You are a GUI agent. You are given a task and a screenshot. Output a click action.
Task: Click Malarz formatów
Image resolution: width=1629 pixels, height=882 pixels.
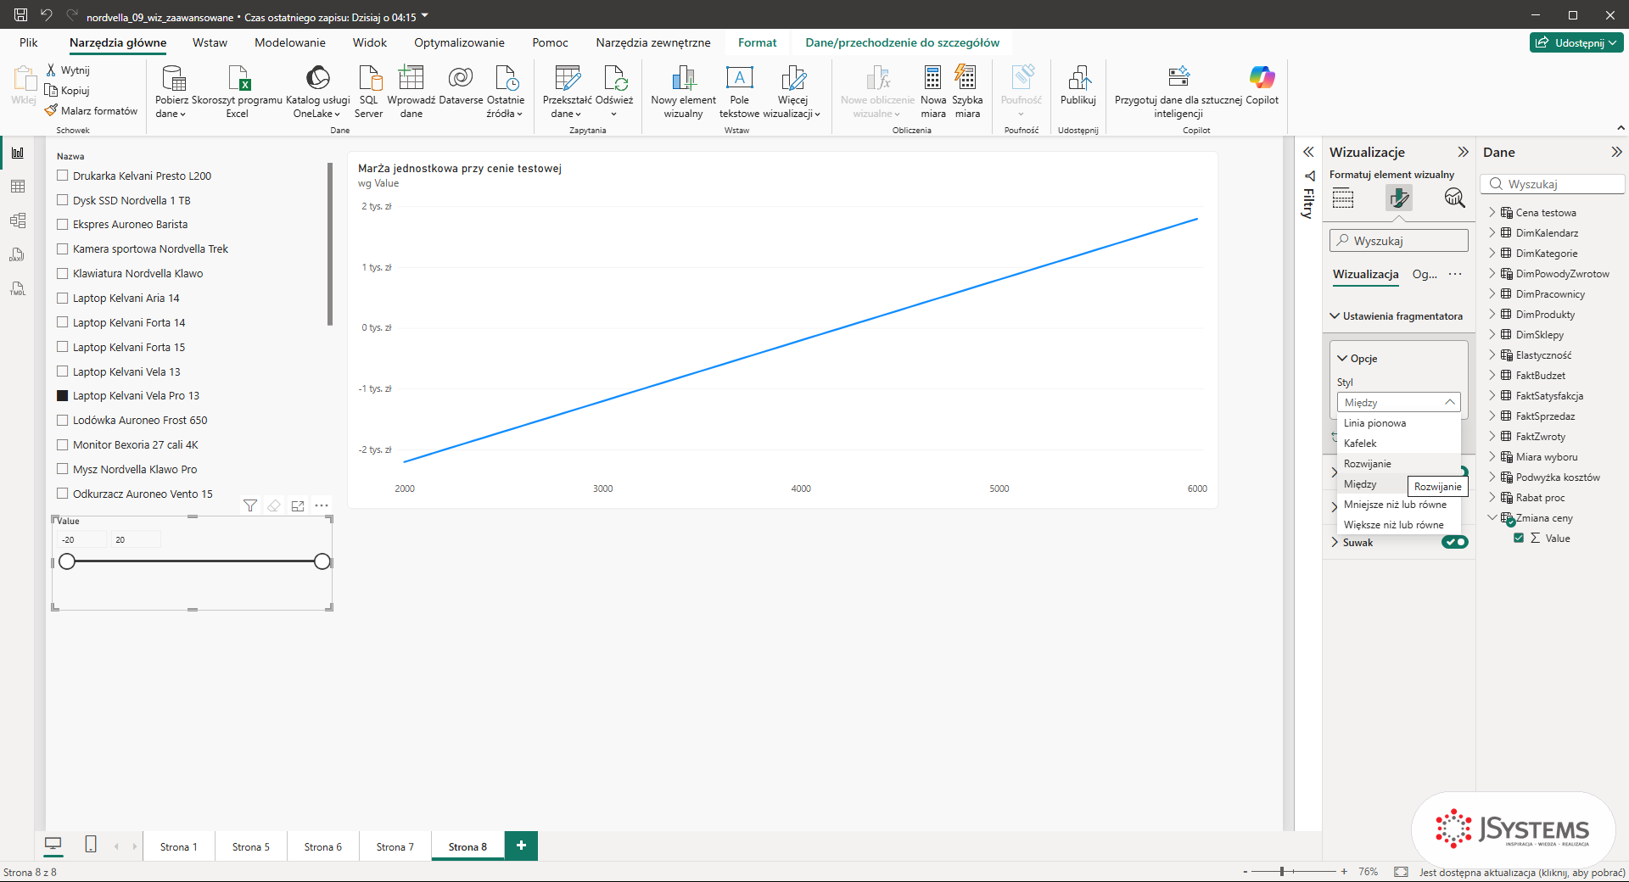click(x=92, y=110)
